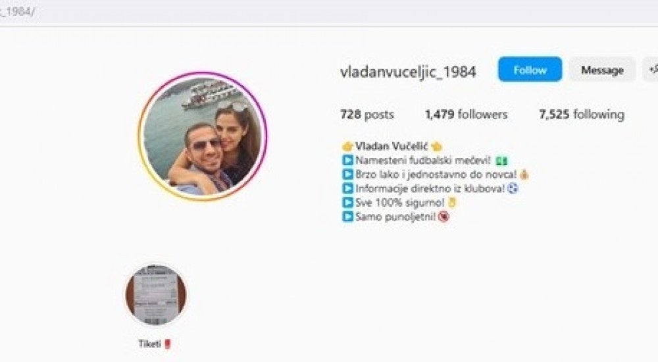Click the blue Follow button
658x362 pixels.
(x=530, y=69)
